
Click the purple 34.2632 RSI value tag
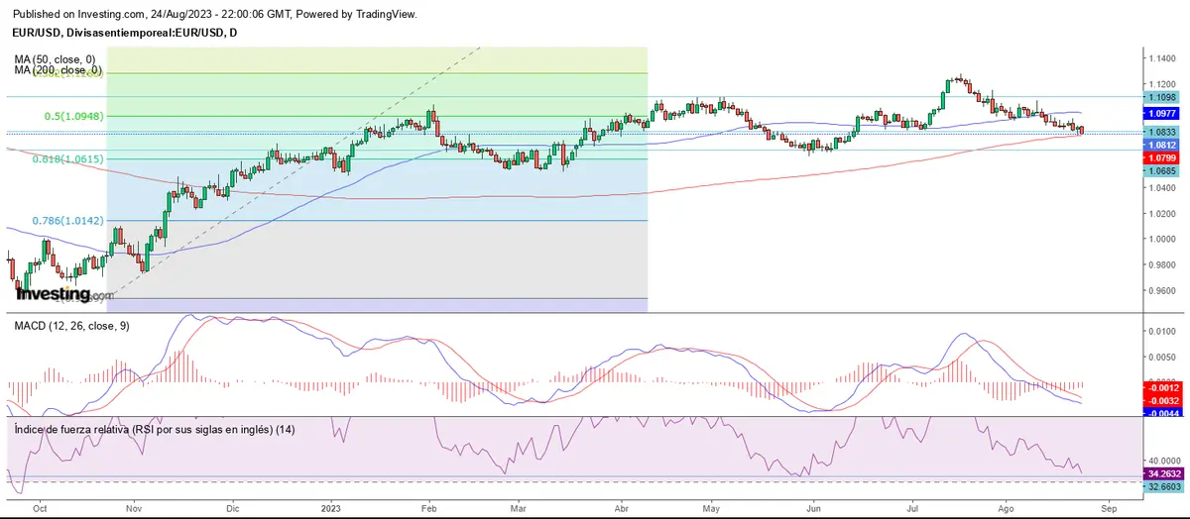(x=1162, y=473)
